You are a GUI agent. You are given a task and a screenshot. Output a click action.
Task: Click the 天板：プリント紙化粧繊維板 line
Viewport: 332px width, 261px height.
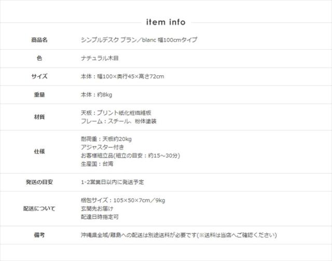pyautogui.click(x=116, y=113)
